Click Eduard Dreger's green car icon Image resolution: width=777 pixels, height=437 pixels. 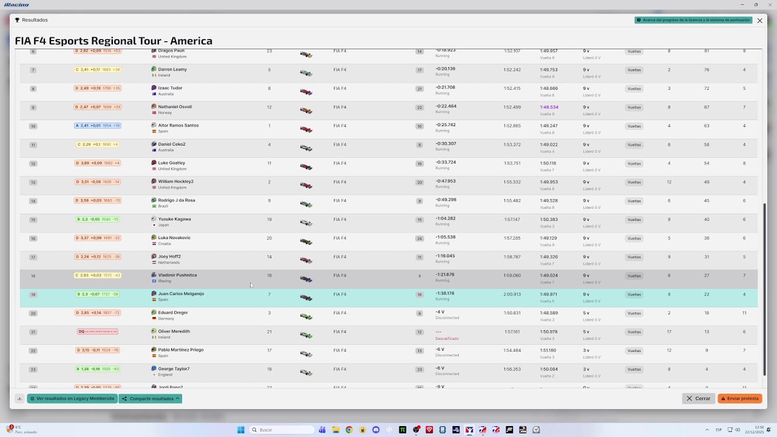pos(306,317)
